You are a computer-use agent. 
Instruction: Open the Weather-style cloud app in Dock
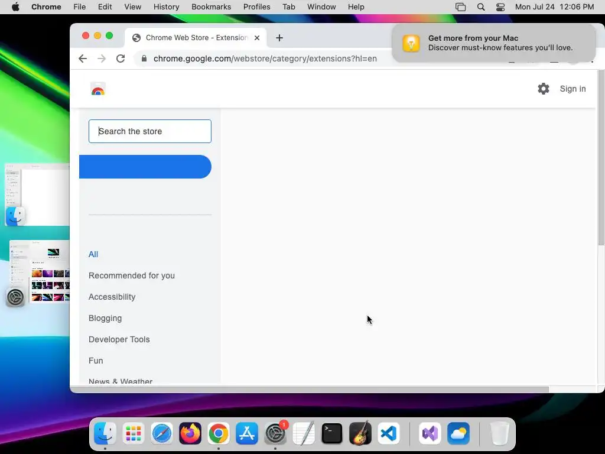click(x=458, y=433)
